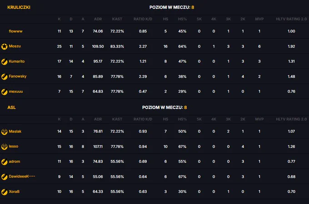
Task: Open the Moszu player profile link
Action: [15, 46]
